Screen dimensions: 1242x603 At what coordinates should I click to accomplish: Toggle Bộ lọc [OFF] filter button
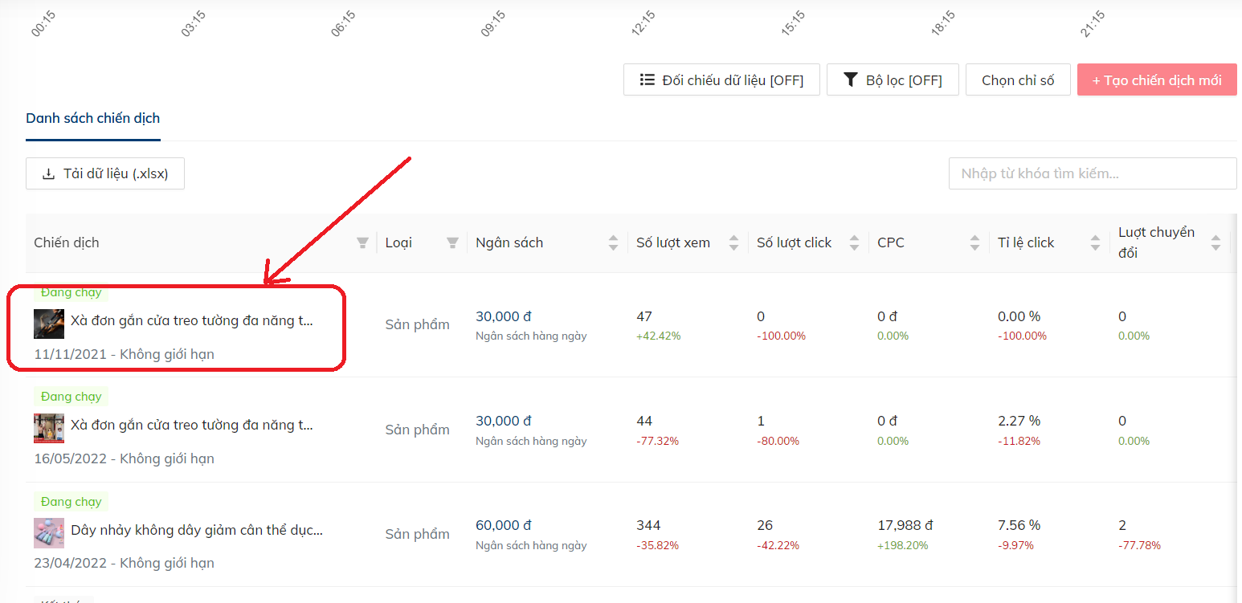[x=892, y=80]
